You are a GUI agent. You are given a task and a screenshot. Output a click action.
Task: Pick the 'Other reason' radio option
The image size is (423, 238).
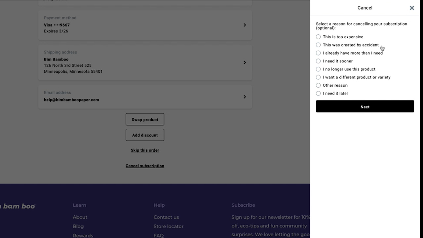[x=318, y=85]
